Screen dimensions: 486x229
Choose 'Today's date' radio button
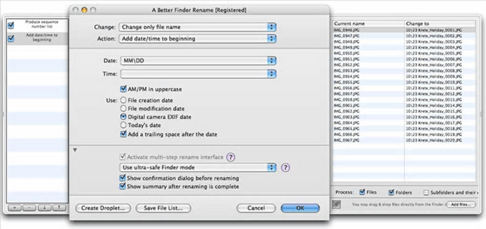[123, 125]
